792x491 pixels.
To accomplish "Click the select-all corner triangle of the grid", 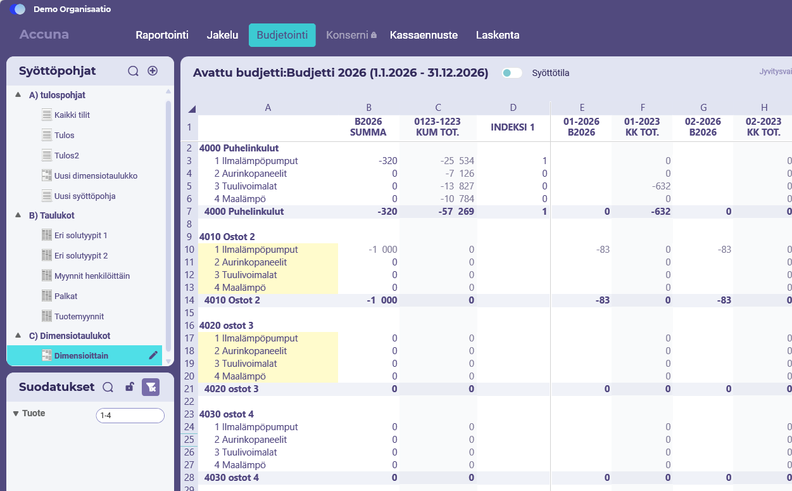I will point(192,108).
